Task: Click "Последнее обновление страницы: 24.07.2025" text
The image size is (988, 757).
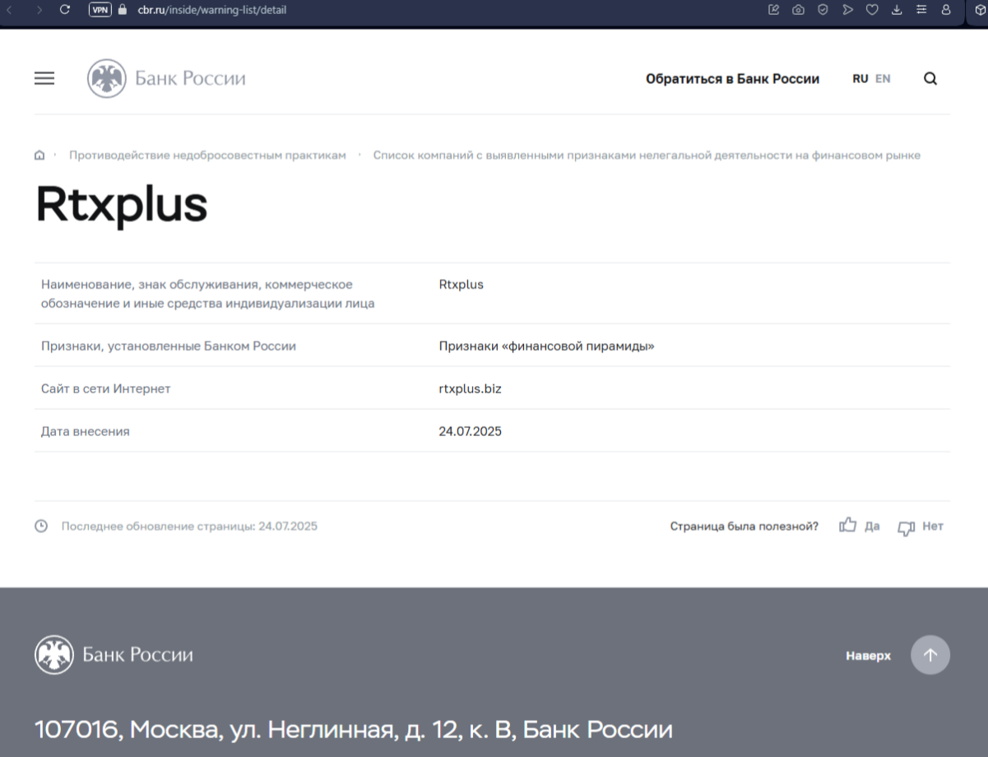Action: click(189, 526)
